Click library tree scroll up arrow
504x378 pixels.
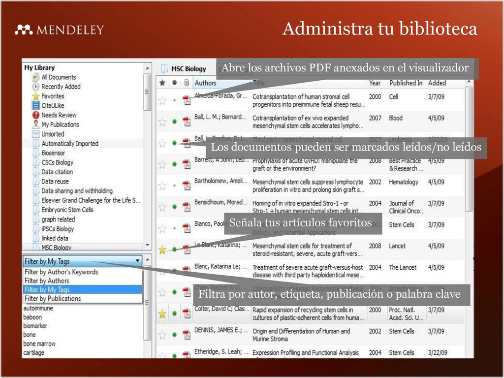pyautogui.click(x=147, y=68)
